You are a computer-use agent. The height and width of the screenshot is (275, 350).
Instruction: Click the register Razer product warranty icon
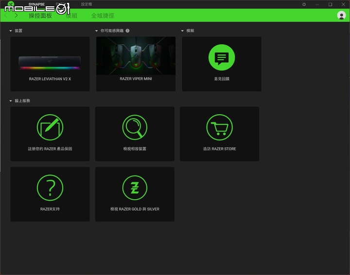(50, 127)
